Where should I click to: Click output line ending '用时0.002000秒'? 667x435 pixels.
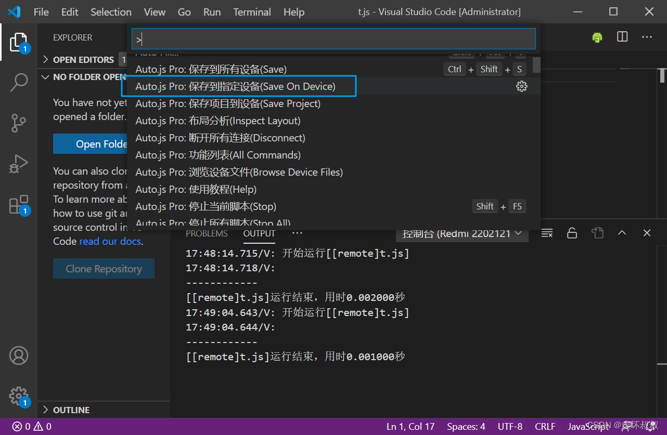296,298
